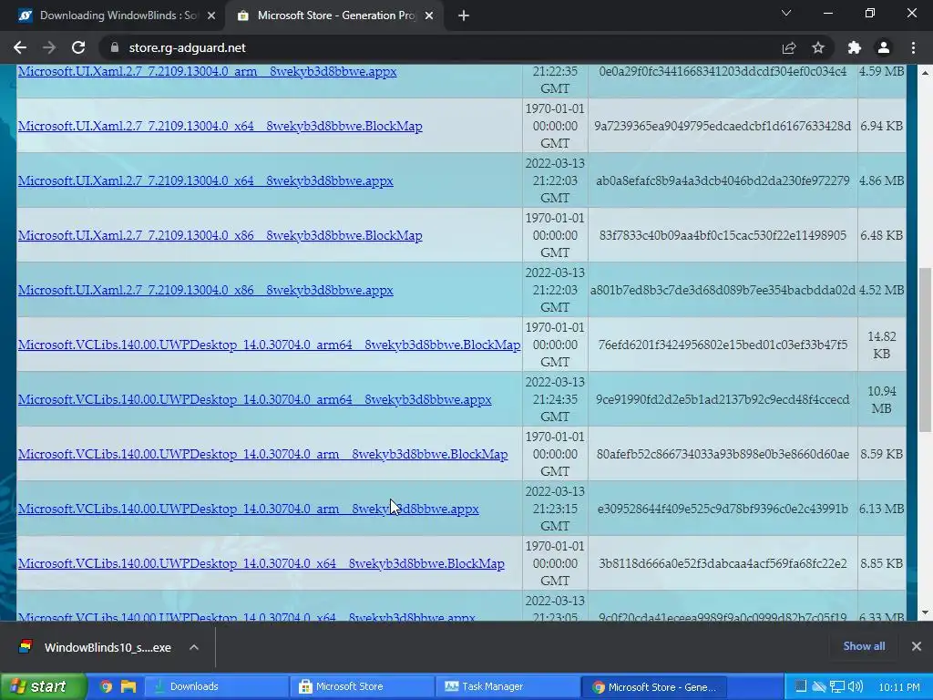
Task: Bookmark this page with star
Action: click(x=818, y=47)
